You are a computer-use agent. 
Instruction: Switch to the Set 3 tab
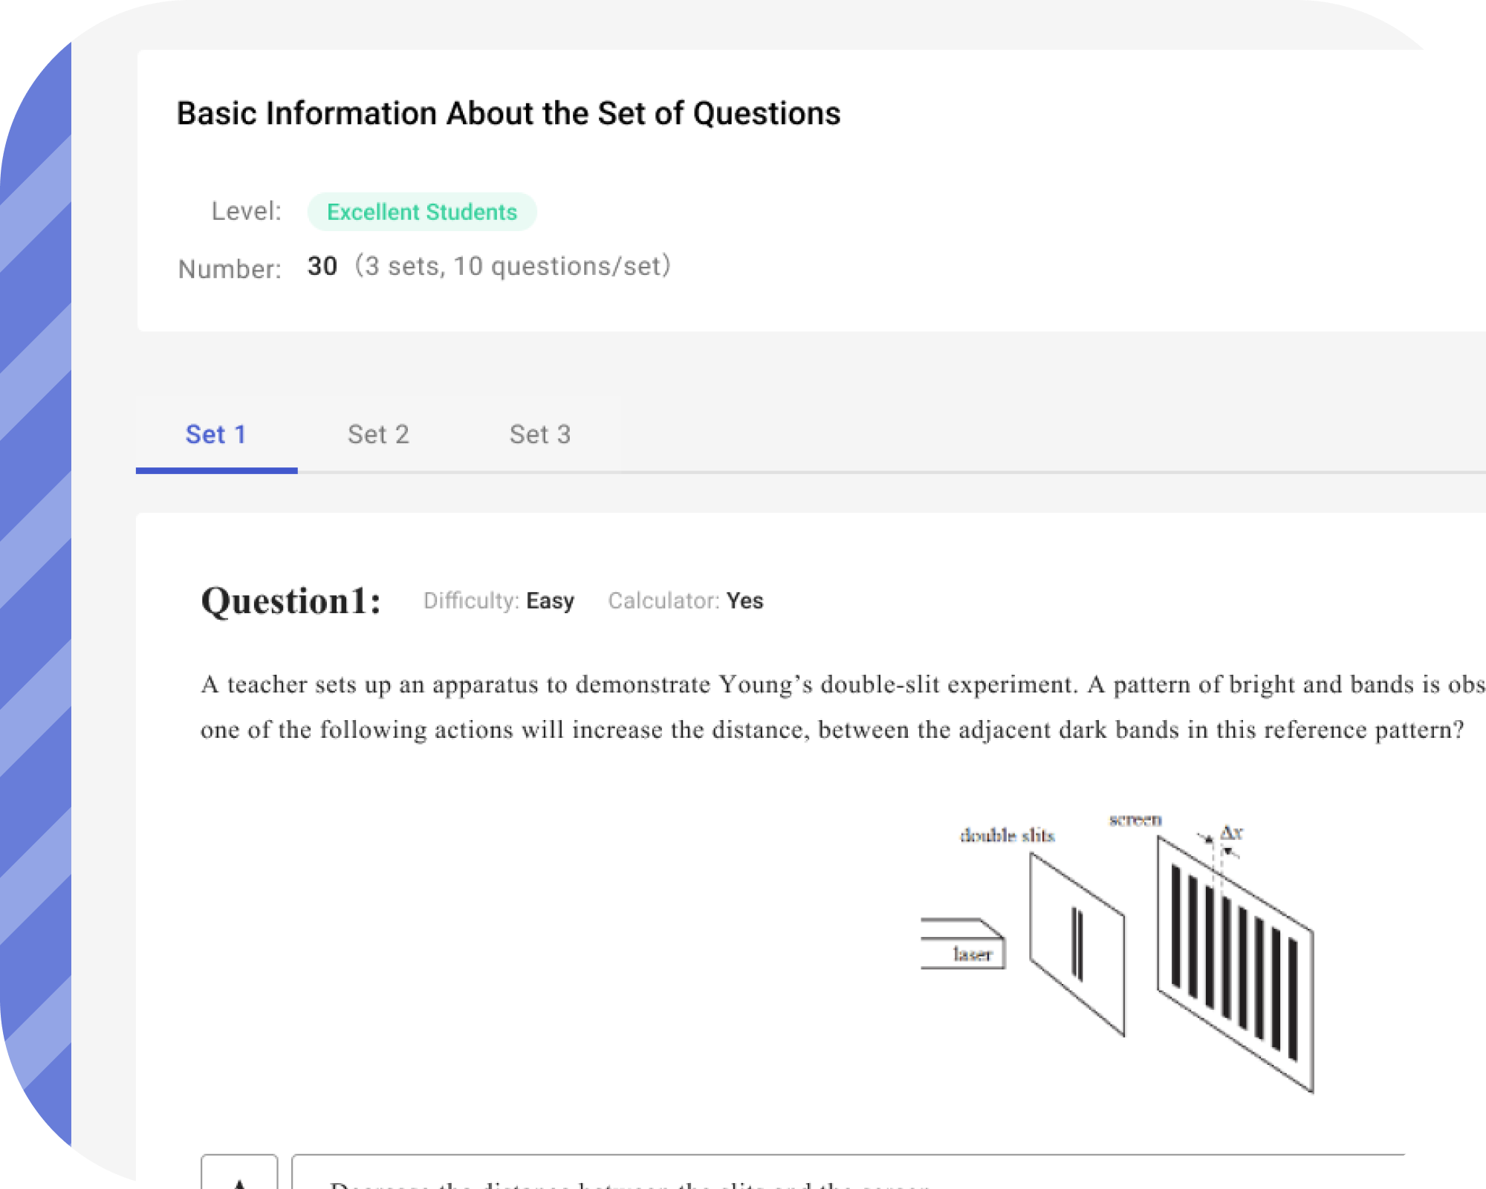[x=541, y=434]
